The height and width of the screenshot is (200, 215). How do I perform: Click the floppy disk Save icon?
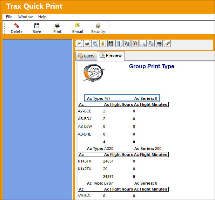tap(37, 26)
